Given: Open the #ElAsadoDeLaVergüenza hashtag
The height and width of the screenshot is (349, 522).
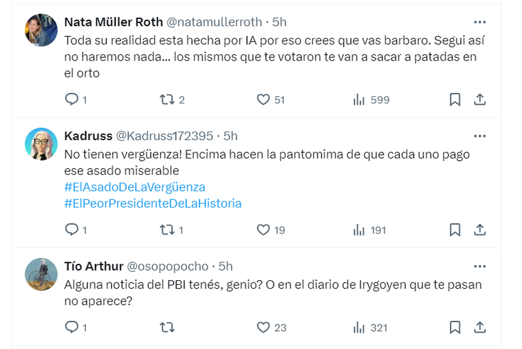Looking at the screenshot, I should 134,187.
